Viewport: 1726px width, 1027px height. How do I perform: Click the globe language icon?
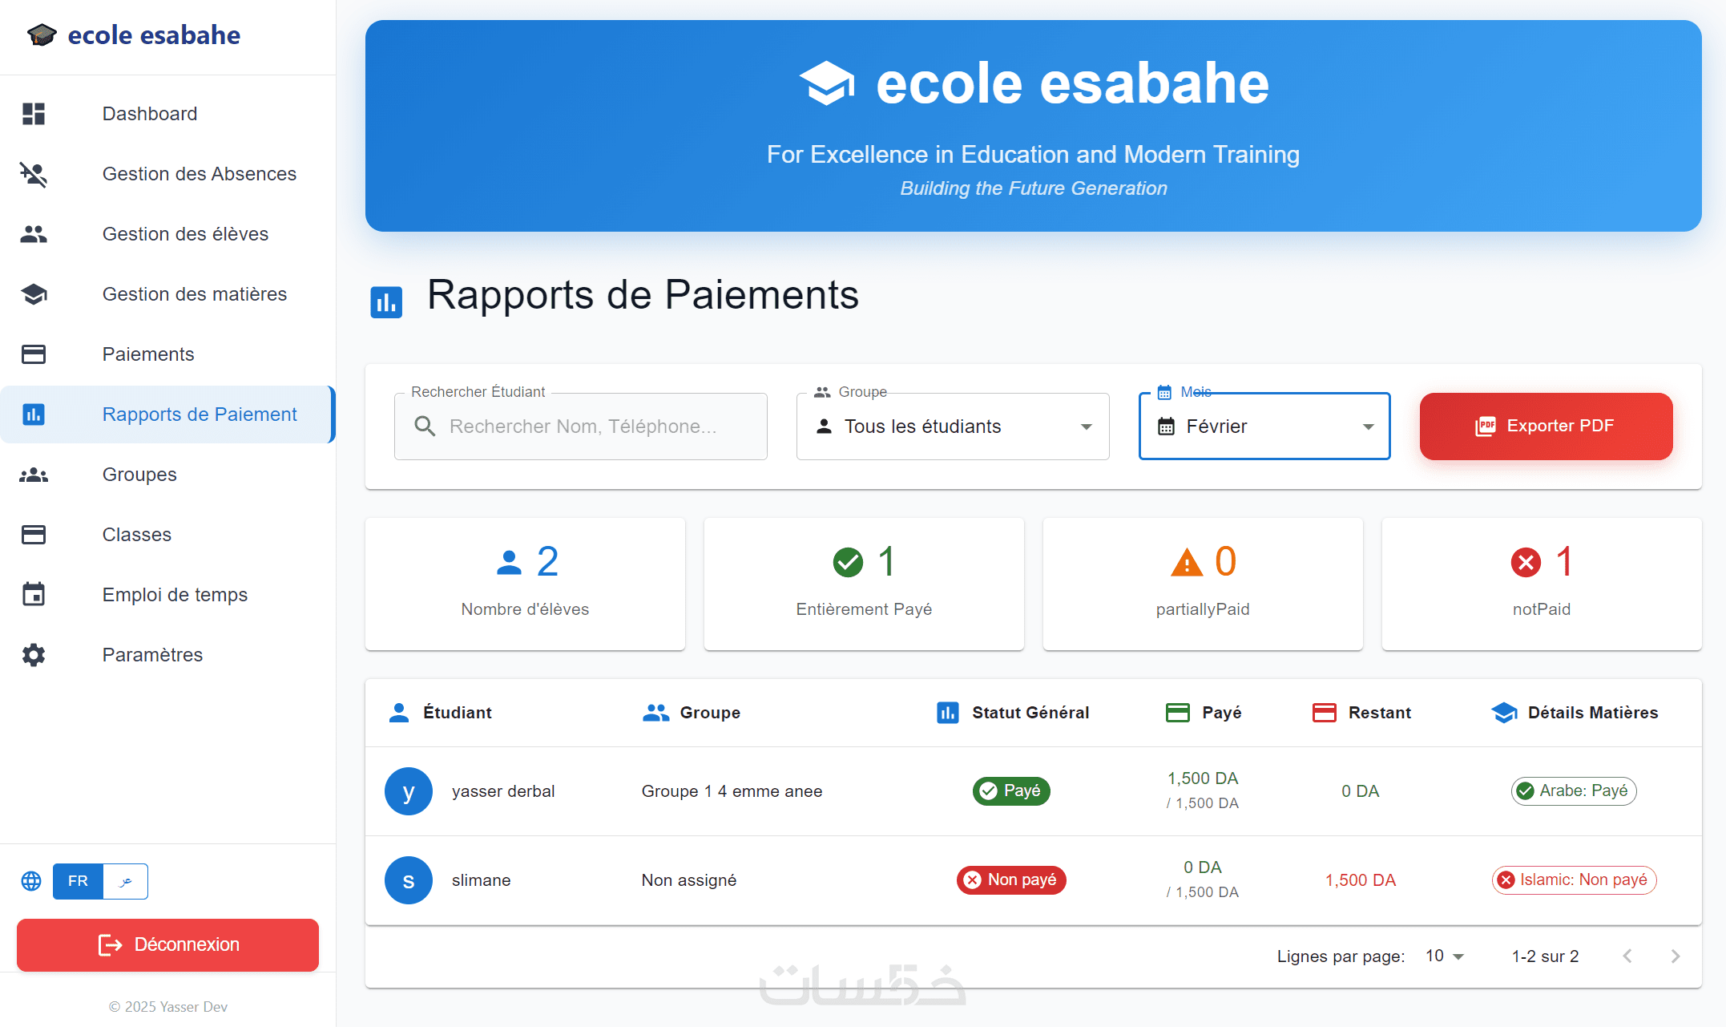[x=31, y=881]
